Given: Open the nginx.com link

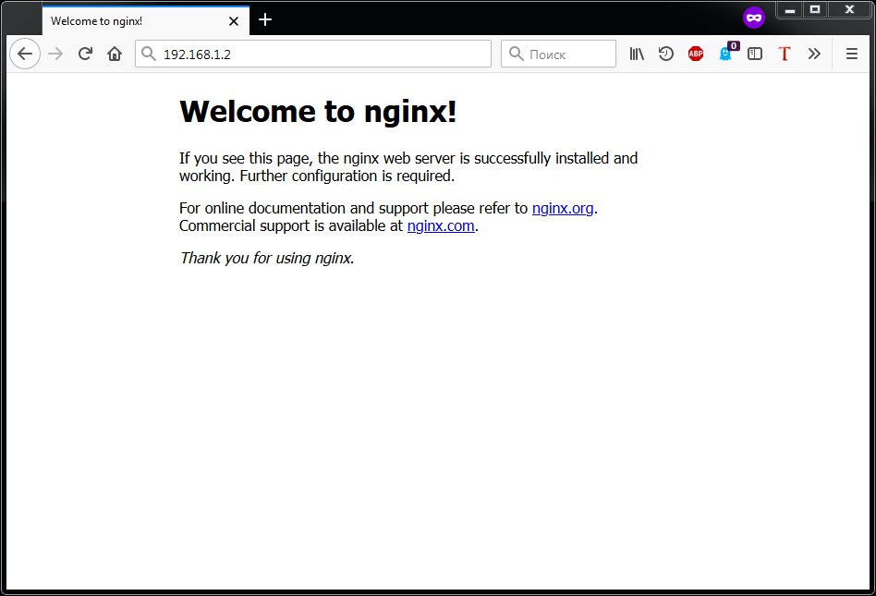Looking at the screenshot, I should click(441, 225).
